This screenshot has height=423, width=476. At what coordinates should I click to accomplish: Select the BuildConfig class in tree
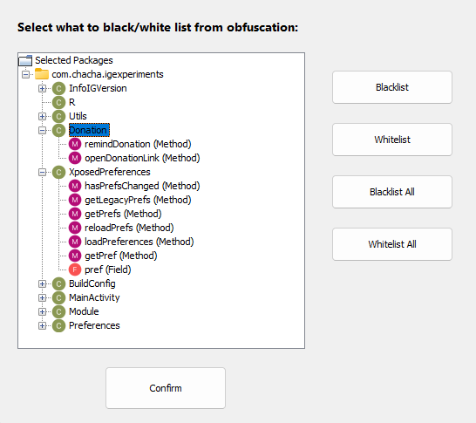(x=92, y=283)
